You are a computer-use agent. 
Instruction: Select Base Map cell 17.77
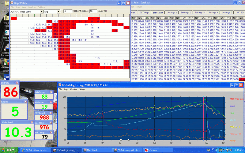pyautogui.click(x=134, y=79)
